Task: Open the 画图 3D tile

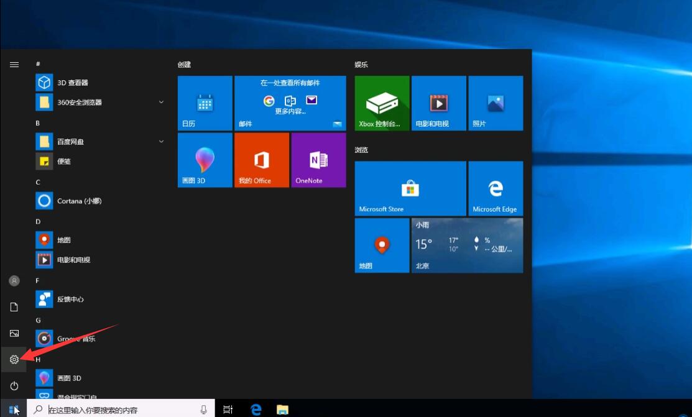Action: (x=205, y=160)
